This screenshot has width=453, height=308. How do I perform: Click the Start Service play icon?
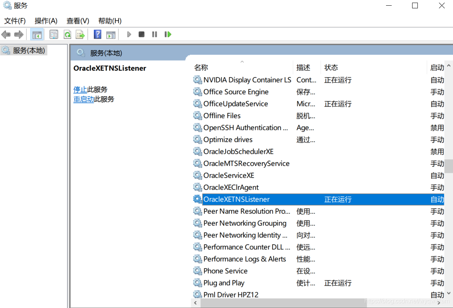point(129,34)
